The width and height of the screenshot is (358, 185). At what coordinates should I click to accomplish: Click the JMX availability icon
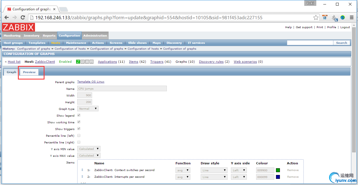pos(87,62)
